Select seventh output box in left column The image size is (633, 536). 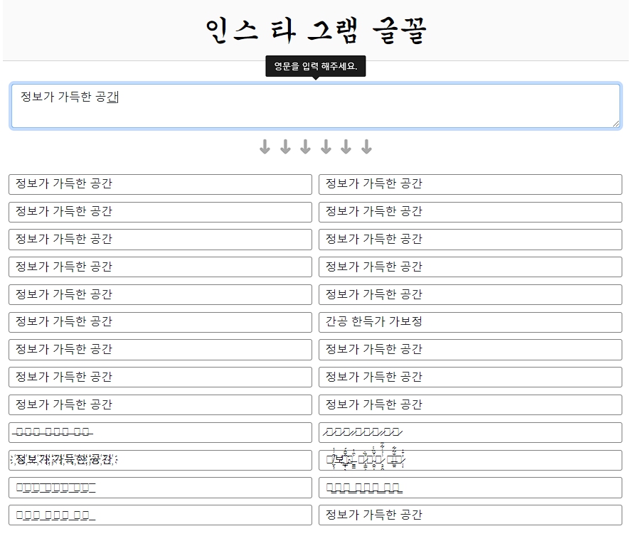coord(160,350)
